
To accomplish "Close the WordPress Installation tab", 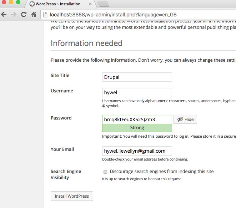I will 90,4.
